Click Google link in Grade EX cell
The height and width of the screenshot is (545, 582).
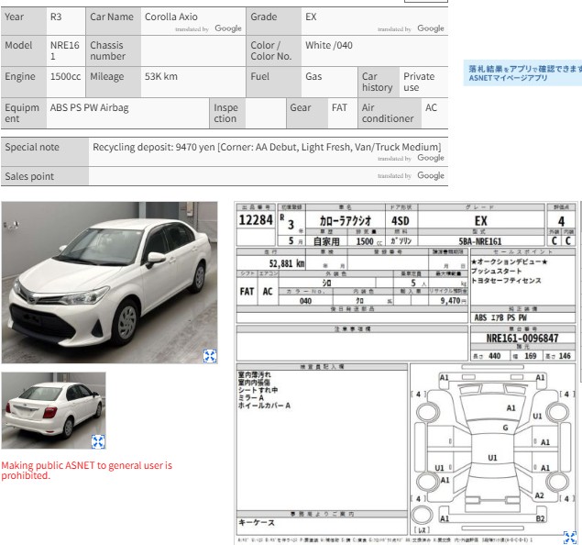tap(431, 28)
